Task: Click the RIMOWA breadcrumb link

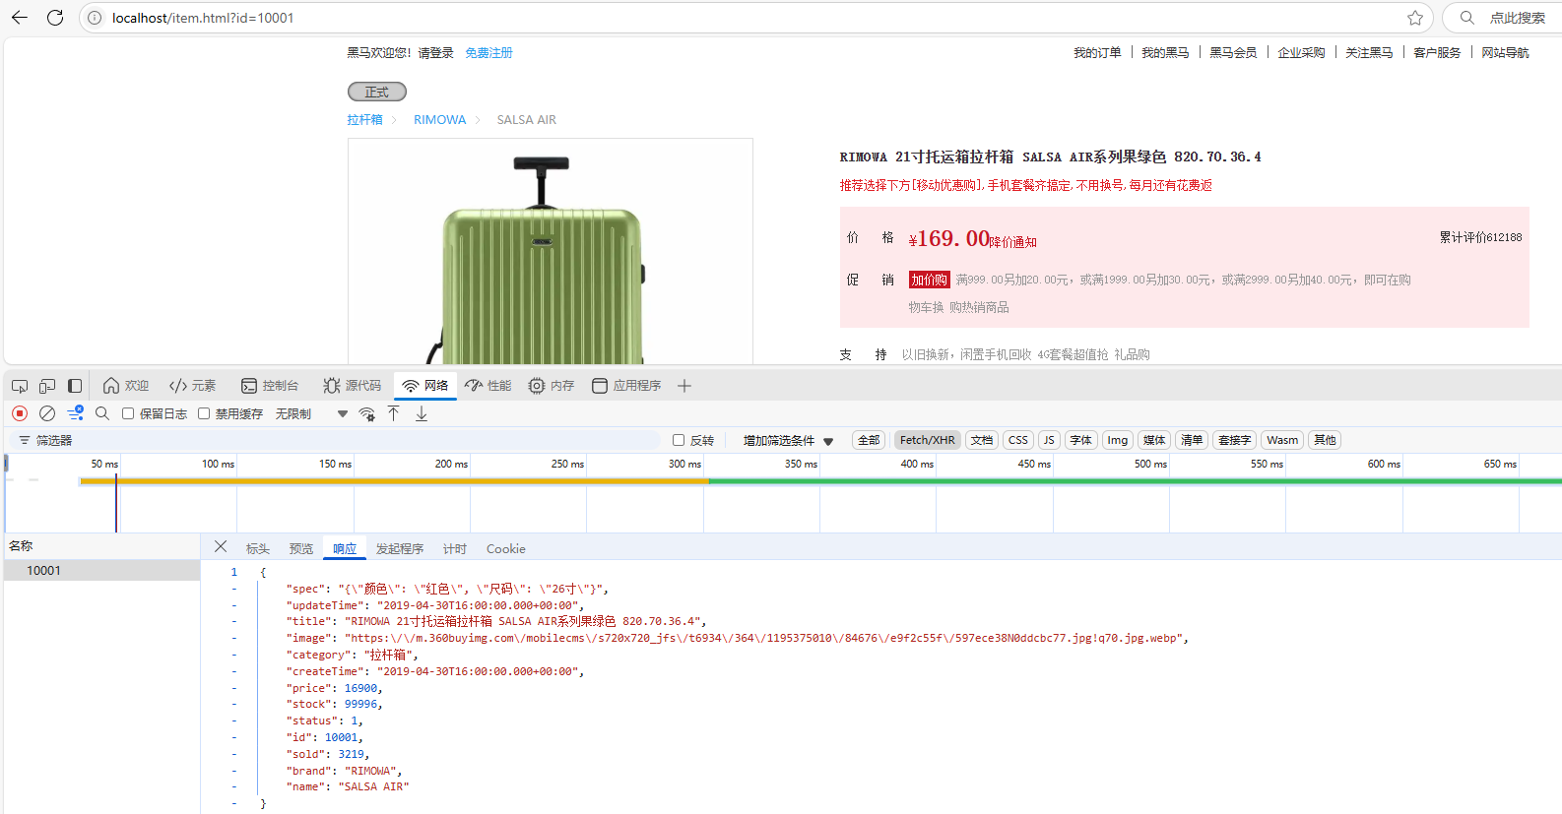Action: (439, 120)
